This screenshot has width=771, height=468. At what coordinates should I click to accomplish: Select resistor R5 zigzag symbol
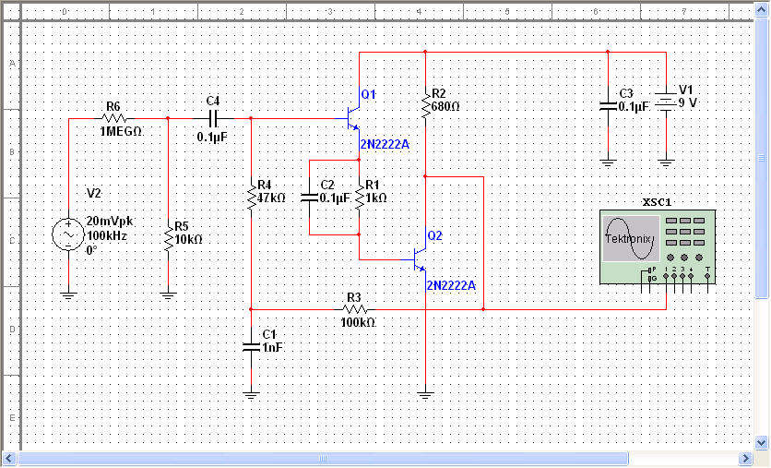coord(168,240)
